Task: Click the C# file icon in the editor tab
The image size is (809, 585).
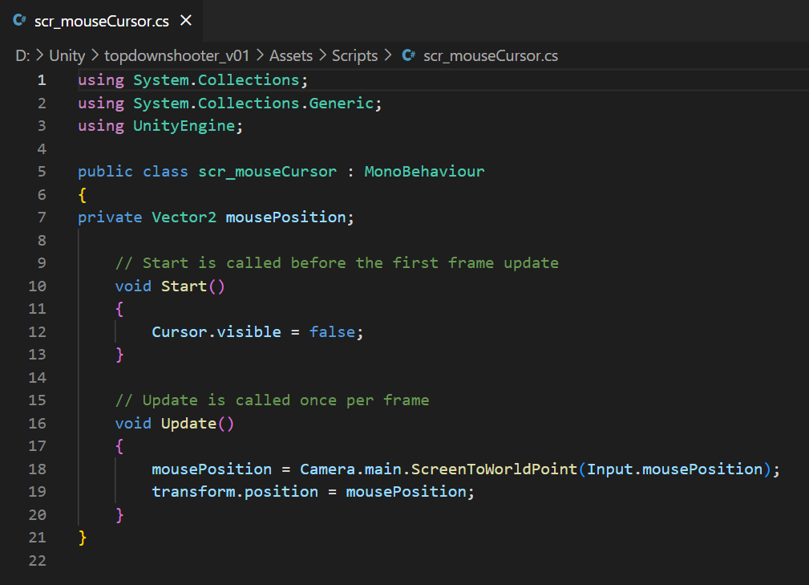Action: click(x=20, y=21)
